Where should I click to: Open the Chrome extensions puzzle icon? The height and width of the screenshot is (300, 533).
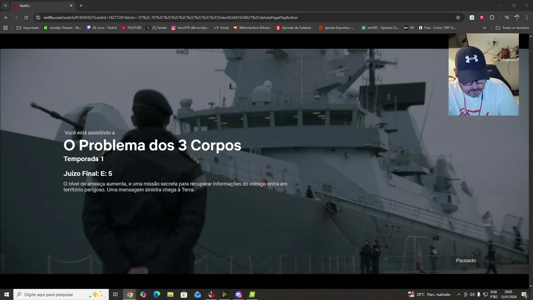pos(492,17)
